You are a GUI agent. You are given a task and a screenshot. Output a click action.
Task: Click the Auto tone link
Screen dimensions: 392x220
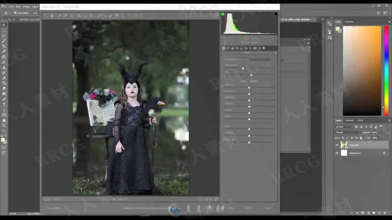click(x=243, y=81)
